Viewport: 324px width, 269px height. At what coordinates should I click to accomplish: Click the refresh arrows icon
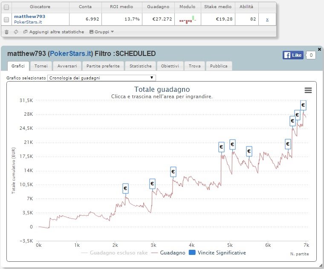pyautogui.click(x=16, y=32)
